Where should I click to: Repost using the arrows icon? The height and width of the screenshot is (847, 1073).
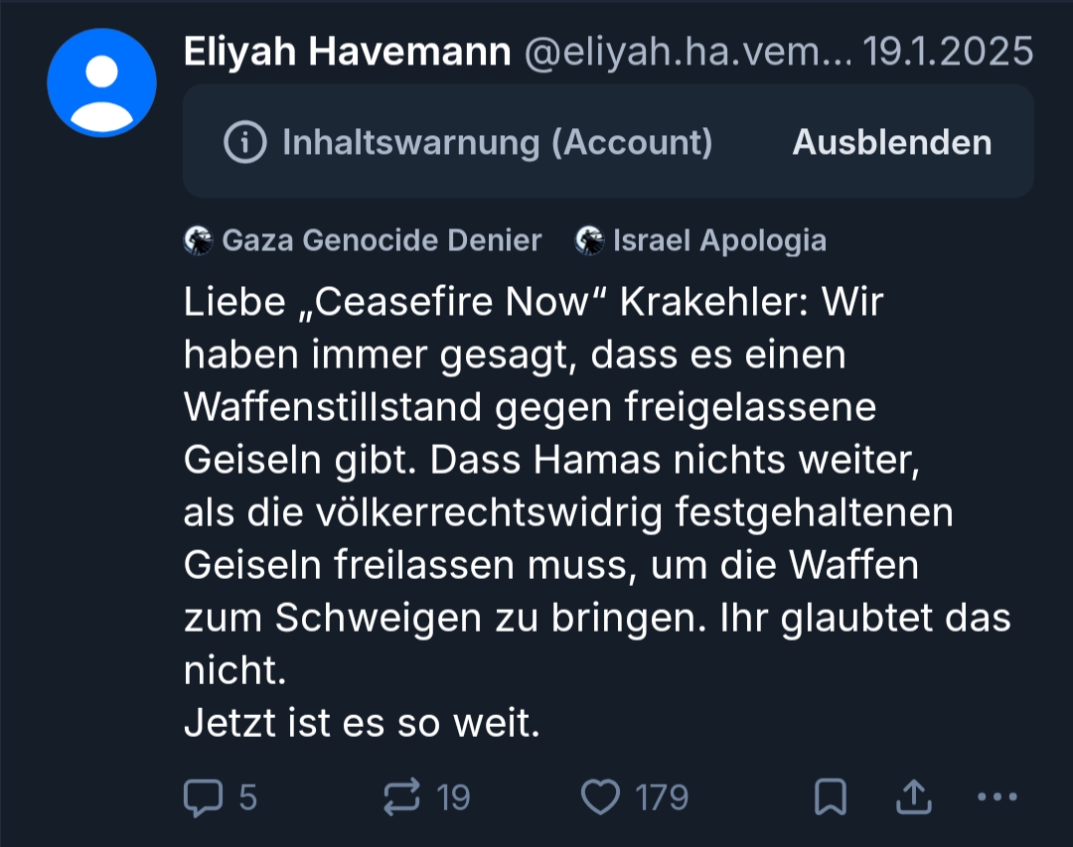pos(401,797)
